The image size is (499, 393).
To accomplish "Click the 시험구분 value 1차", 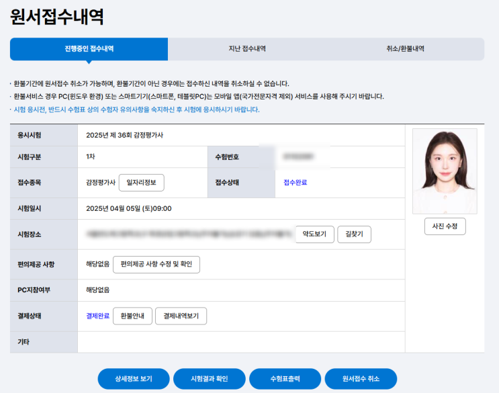I will (91, 157).
